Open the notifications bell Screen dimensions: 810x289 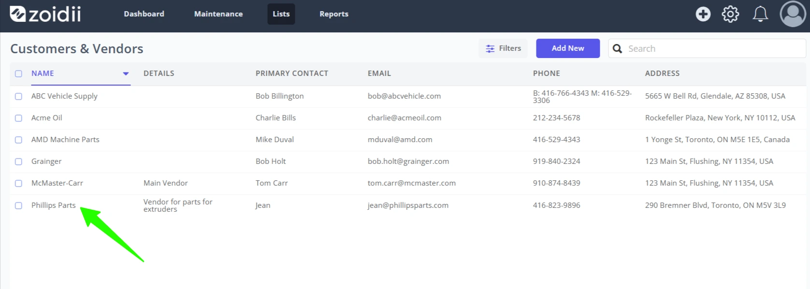[x=760, y=14]
